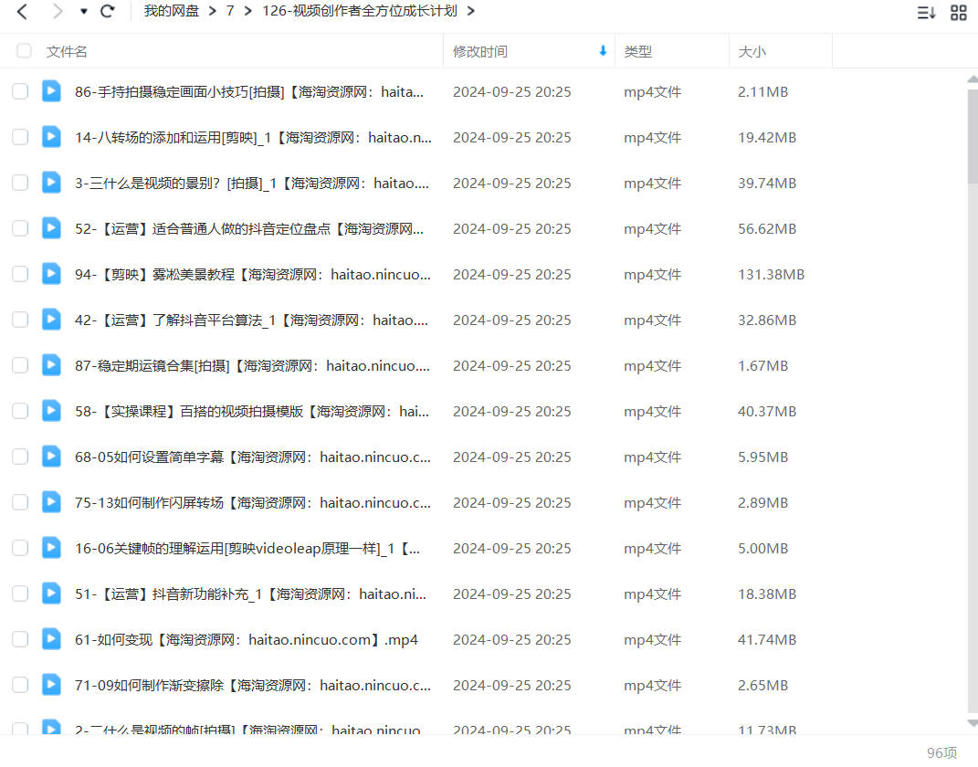Click video icon of 68-05如何设置简单字幕

(x=51, y=457)
